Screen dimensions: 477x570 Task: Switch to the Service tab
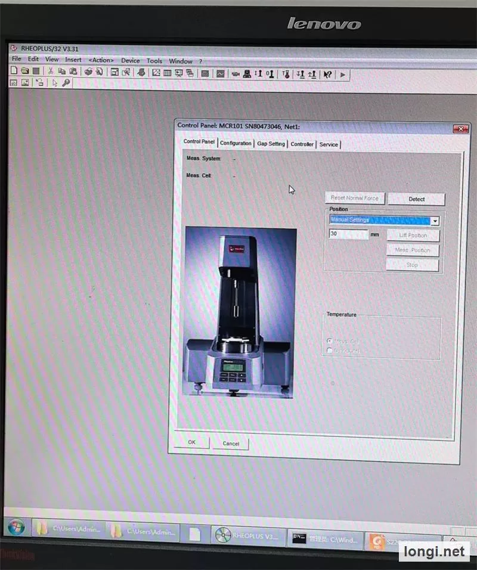click(x=329, y=144)
